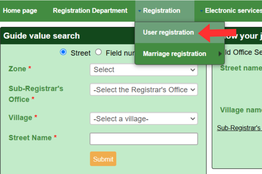262x174 pixels.
Task: Click the arrow beside Registration
Action: pos(140,11)
